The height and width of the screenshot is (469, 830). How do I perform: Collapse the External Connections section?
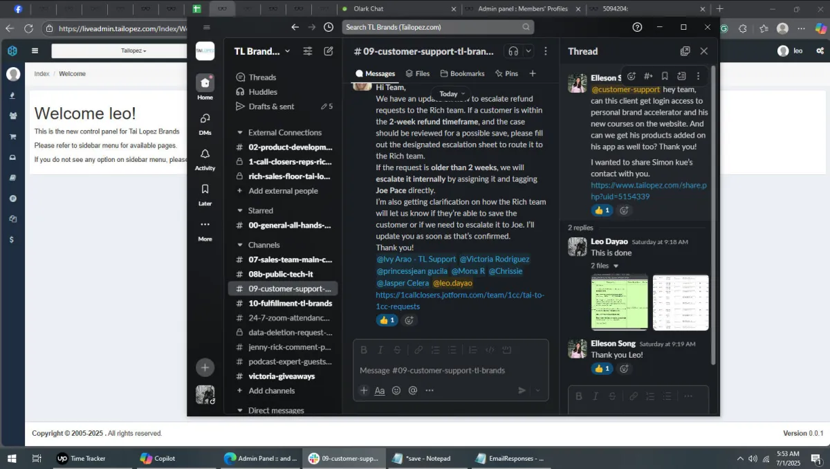point(240,132)
